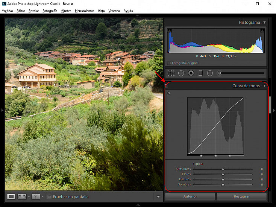
Task: Click the shadows split point under curve
Action: (202, 156)
